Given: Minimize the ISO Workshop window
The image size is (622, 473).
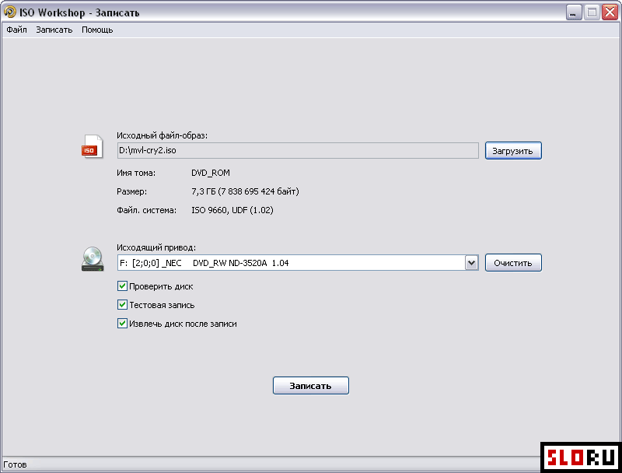Looking at the screenshot, I should pos(573,12).
